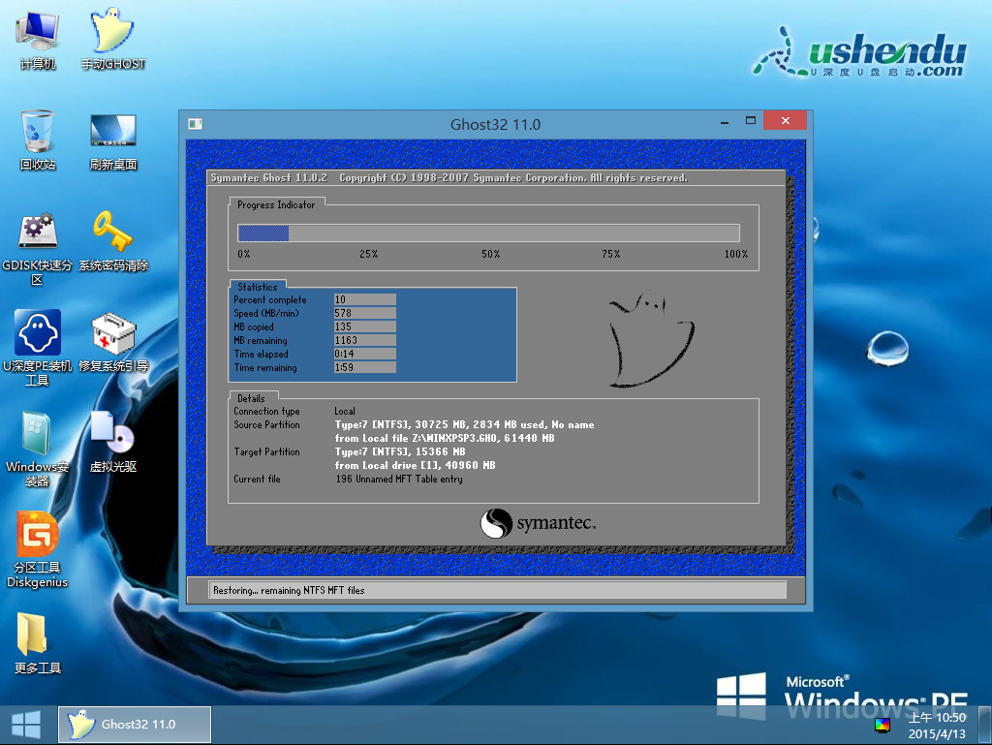
Task: Select Ghost32 11.0 taskbar button
Action: [x=135, y=725]
